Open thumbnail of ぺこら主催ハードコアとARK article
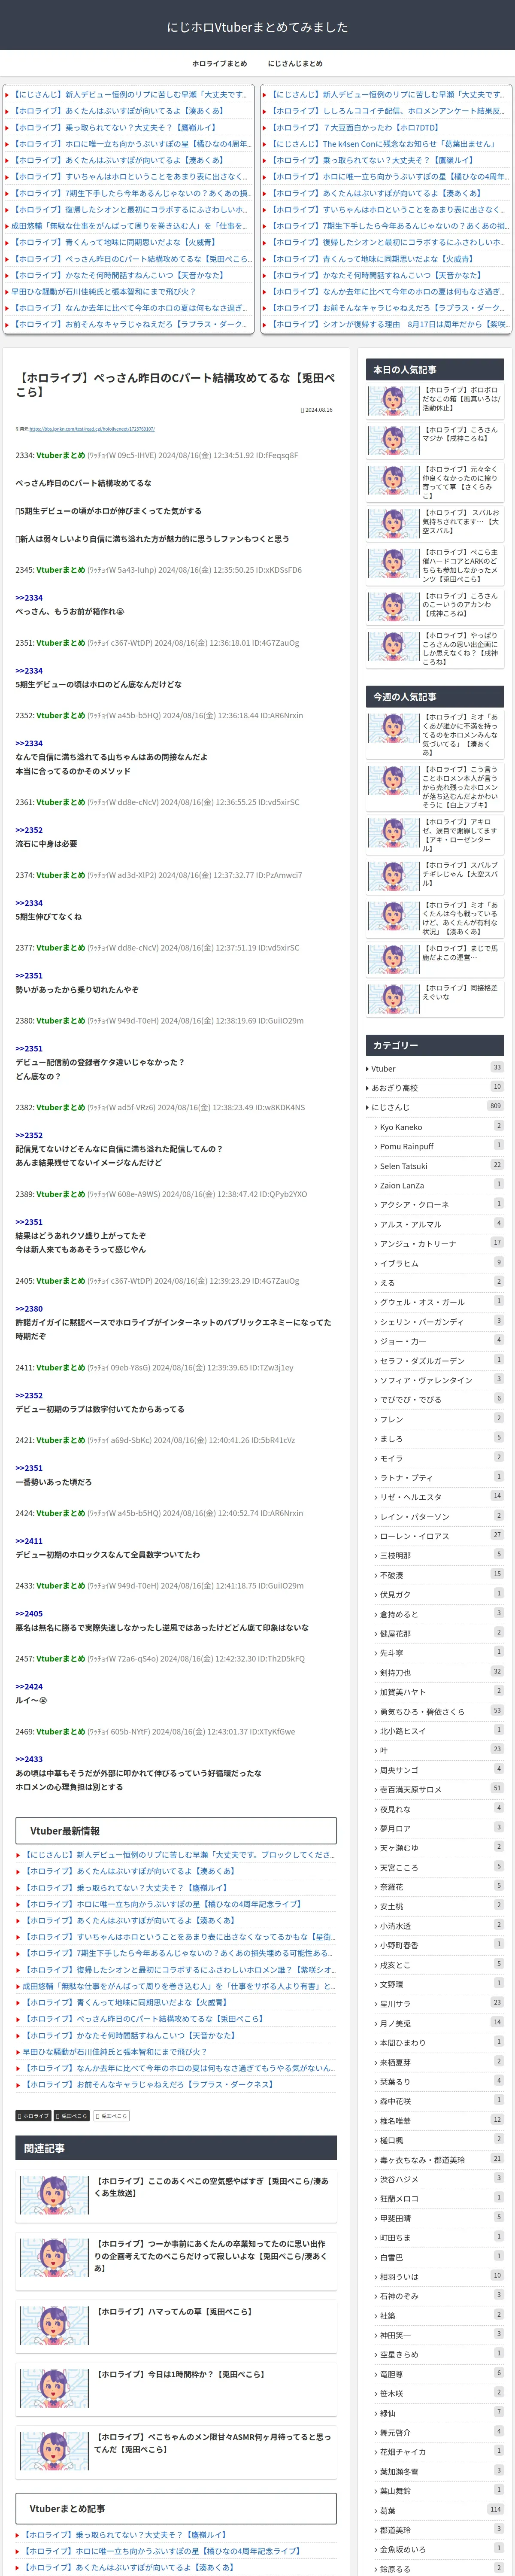The width and height of the screenshot is (515, 2576). (393, 564)
